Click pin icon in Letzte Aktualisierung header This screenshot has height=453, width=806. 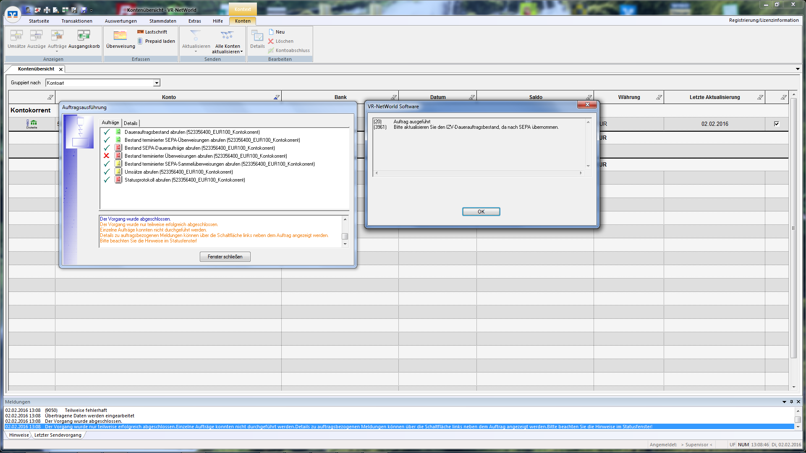[760, 97]
